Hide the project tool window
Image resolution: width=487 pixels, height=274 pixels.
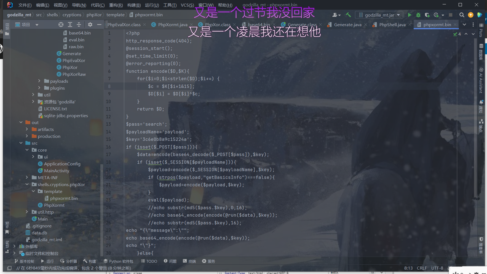click(x=99, y=25)
